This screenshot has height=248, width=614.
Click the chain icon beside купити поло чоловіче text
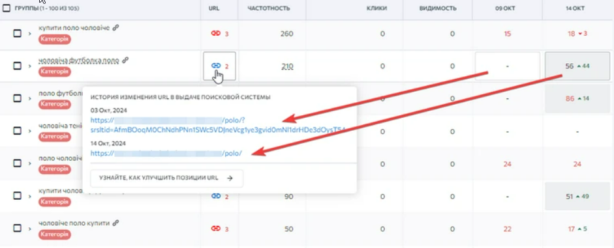coord(115,27)
